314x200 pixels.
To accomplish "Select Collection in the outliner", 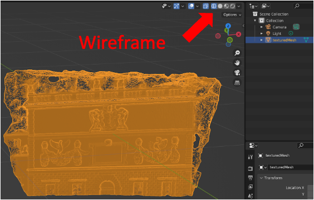I will point(274,21).
